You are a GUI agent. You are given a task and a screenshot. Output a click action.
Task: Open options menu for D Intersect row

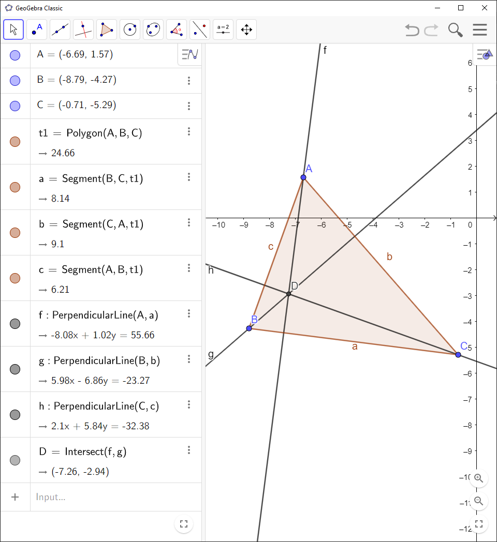coord(189,450)
